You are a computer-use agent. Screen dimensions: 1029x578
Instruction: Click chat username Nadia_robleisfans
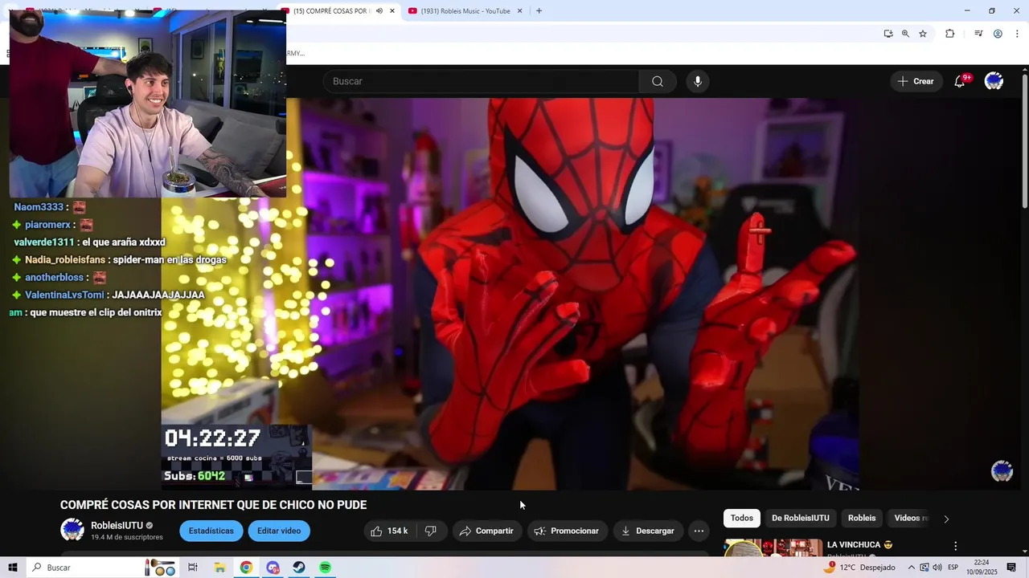point(65,259)
